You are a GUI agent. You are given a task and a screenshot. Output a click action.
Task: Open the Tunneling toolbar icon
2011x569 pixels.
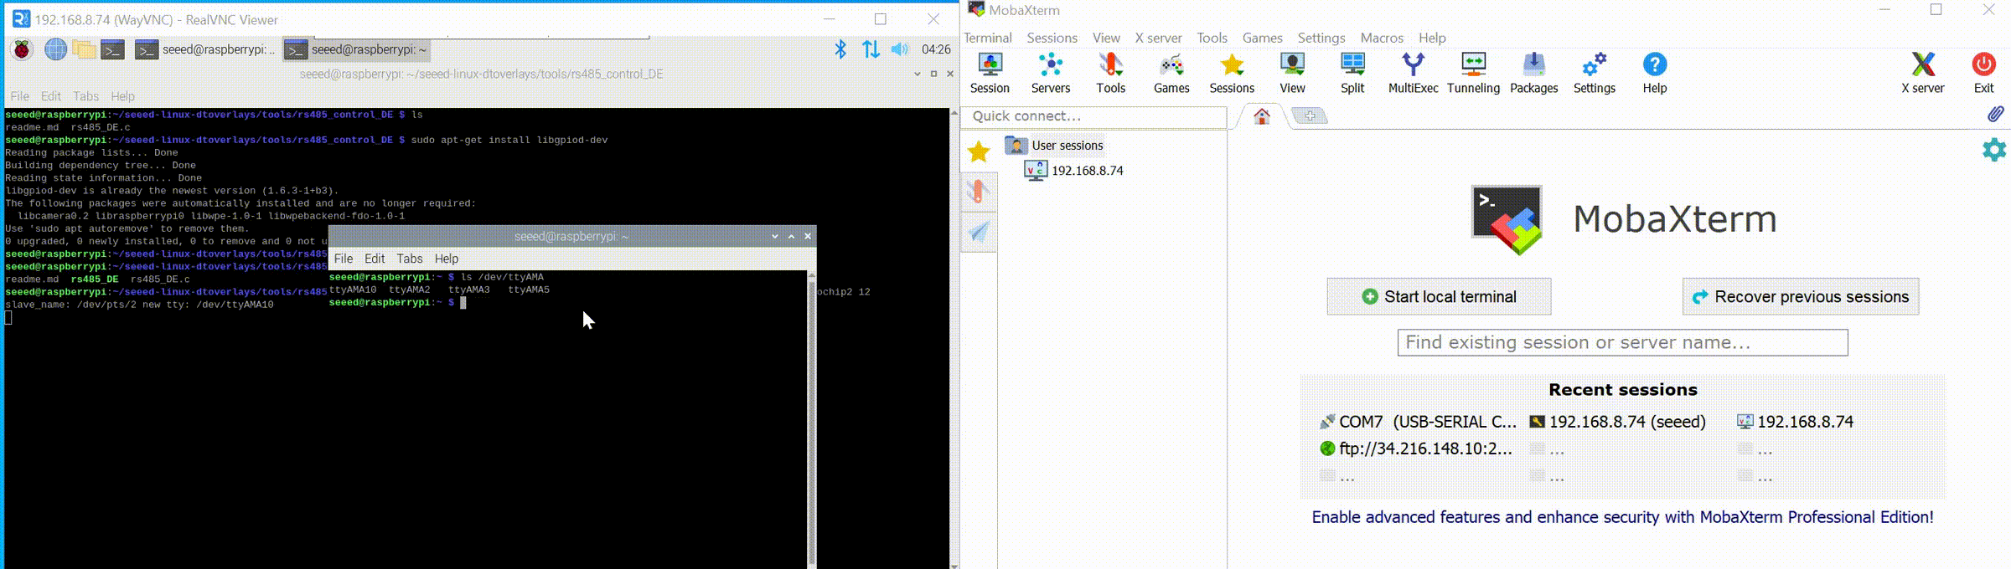coord(1473,73)
